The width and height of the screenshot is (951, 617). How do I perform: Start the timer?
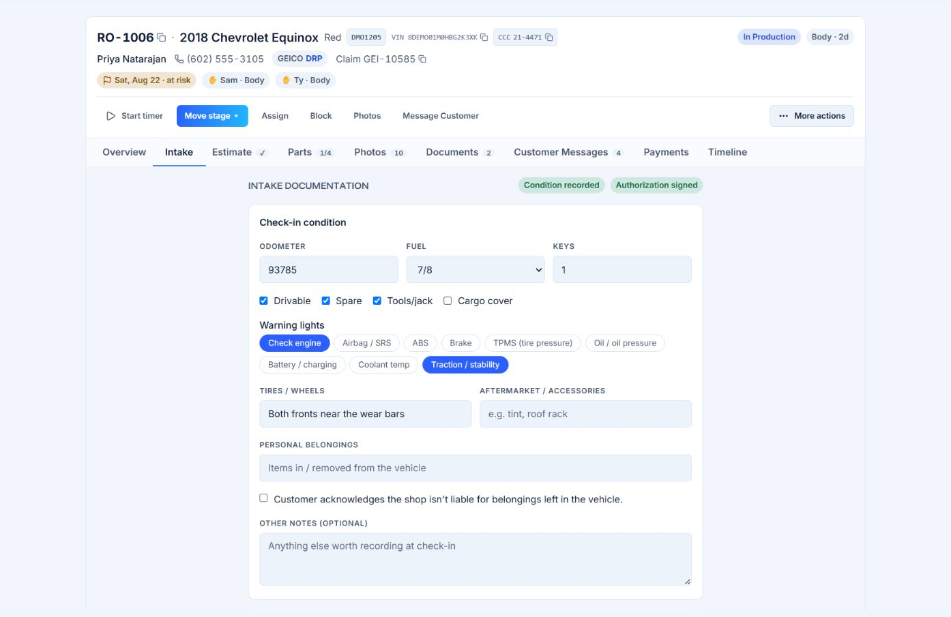point(134,116)
